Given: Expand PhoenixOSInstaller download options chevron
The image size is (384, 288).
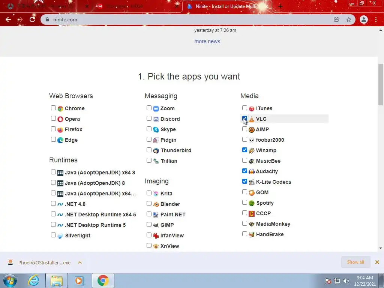Looking at the screenshot, I should point(80,262).
